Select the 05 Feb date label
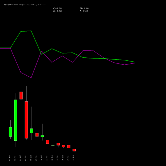This screenshot has width=166, height=166. [26, 158]
